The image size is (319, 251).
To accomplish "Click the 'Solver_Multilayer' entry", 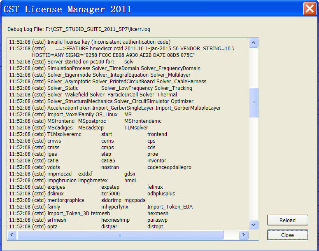I will point(170,75).
